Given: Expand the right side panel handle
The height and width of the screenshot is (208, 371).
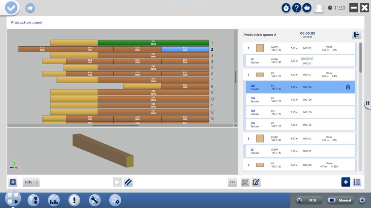Looking at the screenshot, I should pyautogui.click(x=367, y=103).
